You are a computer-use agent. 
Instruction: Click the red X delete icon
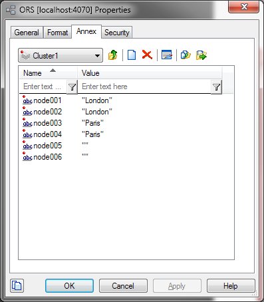(147, 55)
